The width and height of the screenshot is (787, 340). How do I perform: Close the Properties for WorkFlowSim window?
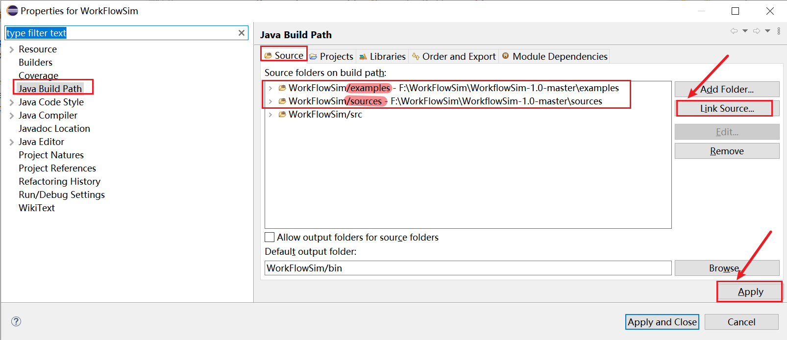[x=770, y=11]
